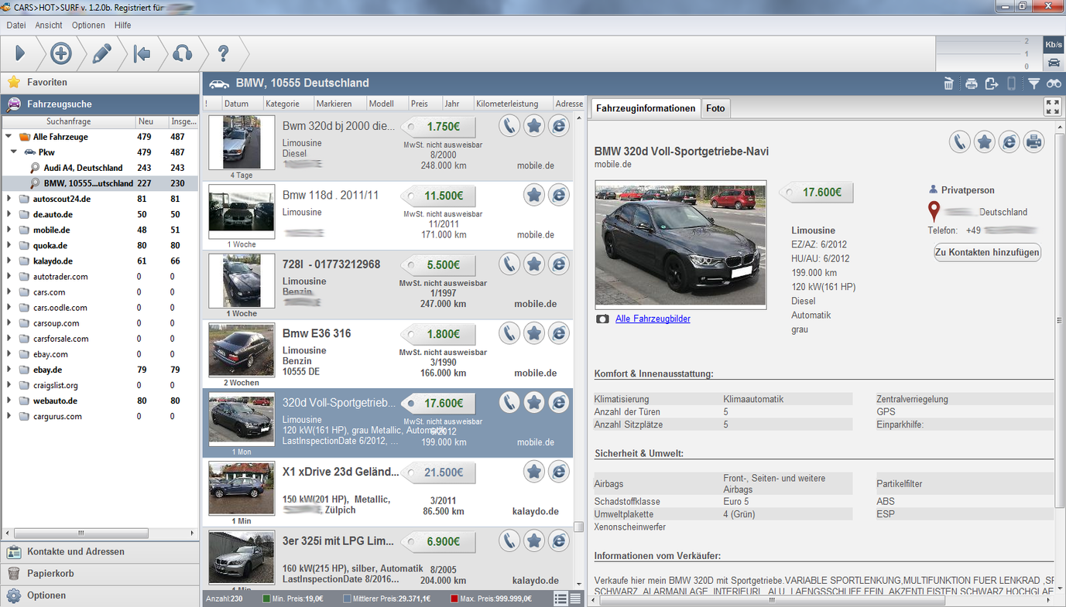Viewport: 1066px width, 607px height.
Task: Click the red Max. Preis swatch
Action: [x=454, y=598]
